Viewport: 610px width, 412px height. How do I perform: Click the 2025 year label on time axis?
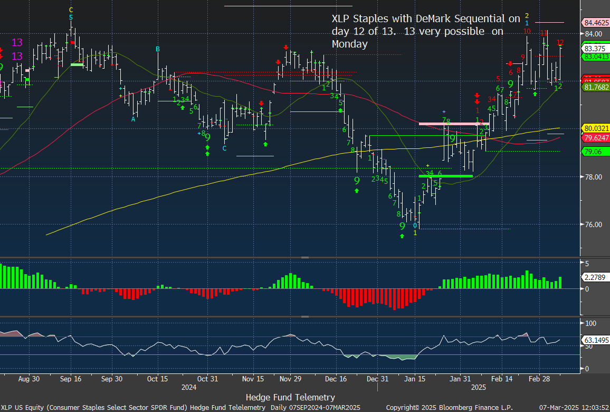(x=479, y=388)
